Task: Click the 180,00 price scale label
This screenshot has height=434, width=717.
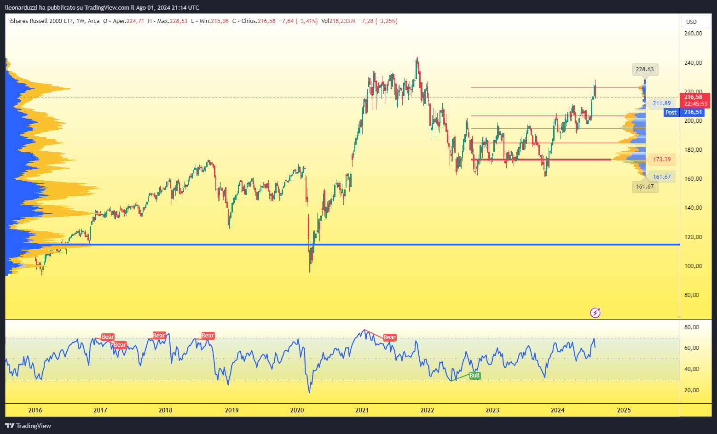Action: [693, 150]
